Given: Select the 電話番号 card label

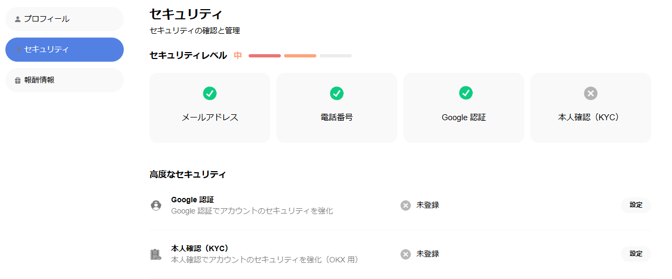Looking at the screenshot, I should click(337, 118).
